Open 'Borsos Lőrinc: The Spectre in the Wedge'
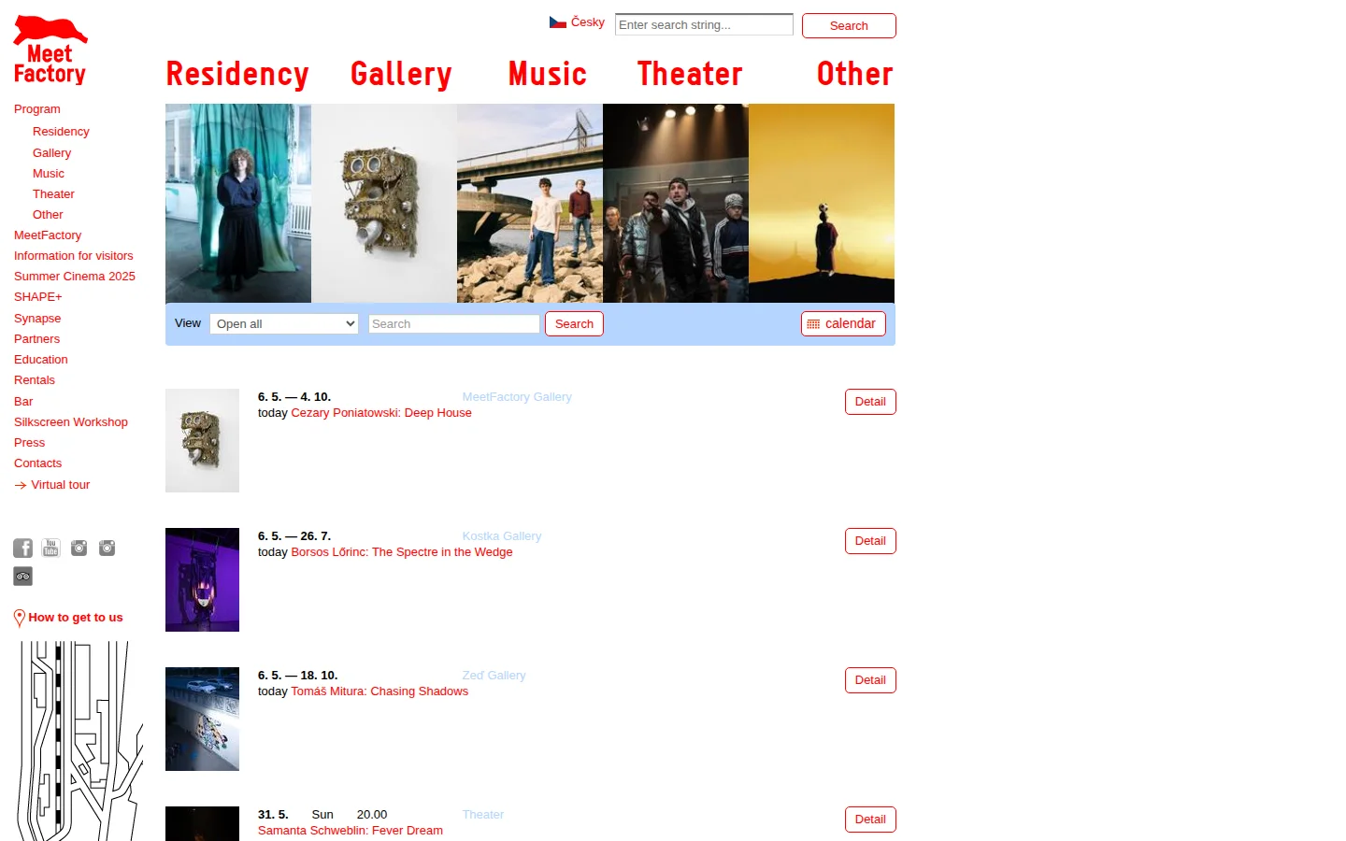 tap(402, 552)
